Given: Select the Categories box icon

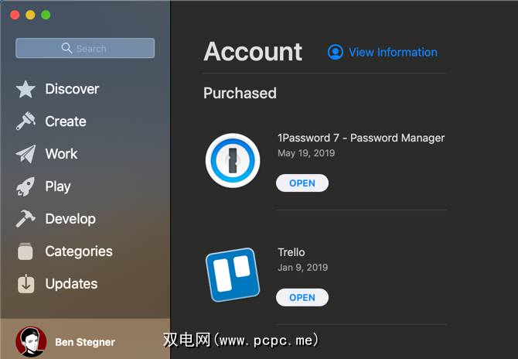Looking at the screenshot, I should coord(26,251).
